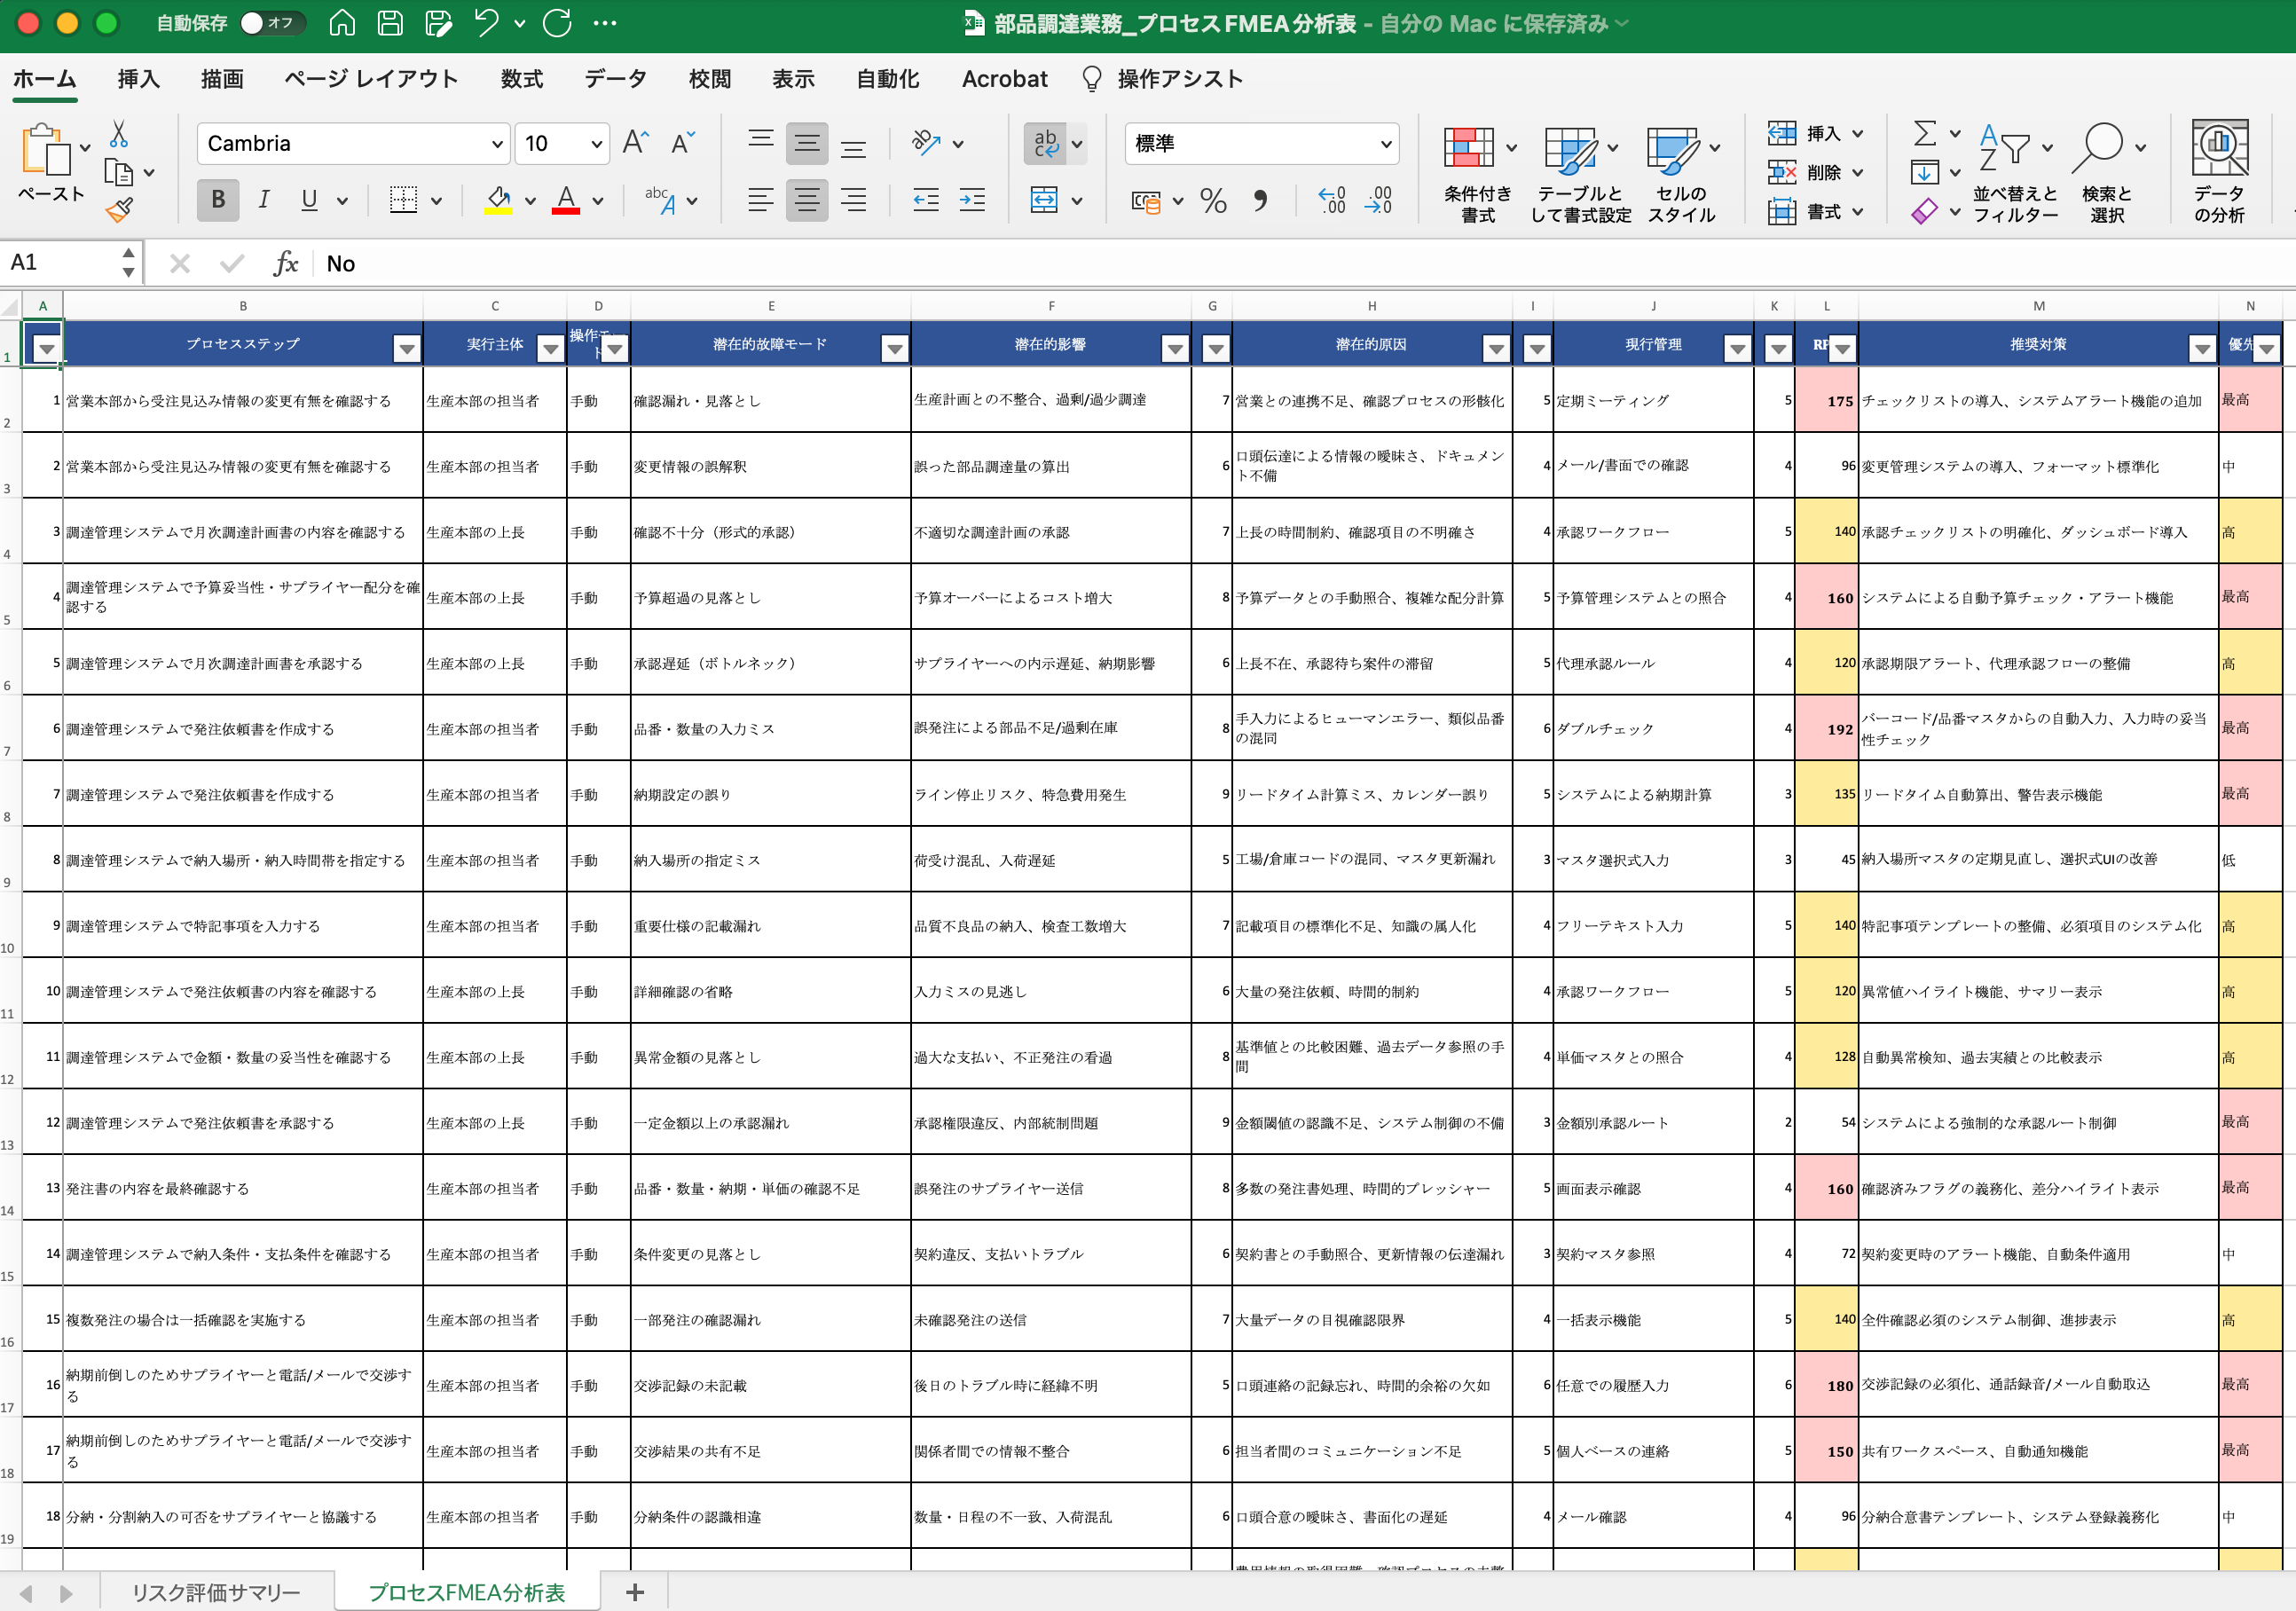Click the cut scissors icon
2296x1611 pixels.
click(119, 134)
